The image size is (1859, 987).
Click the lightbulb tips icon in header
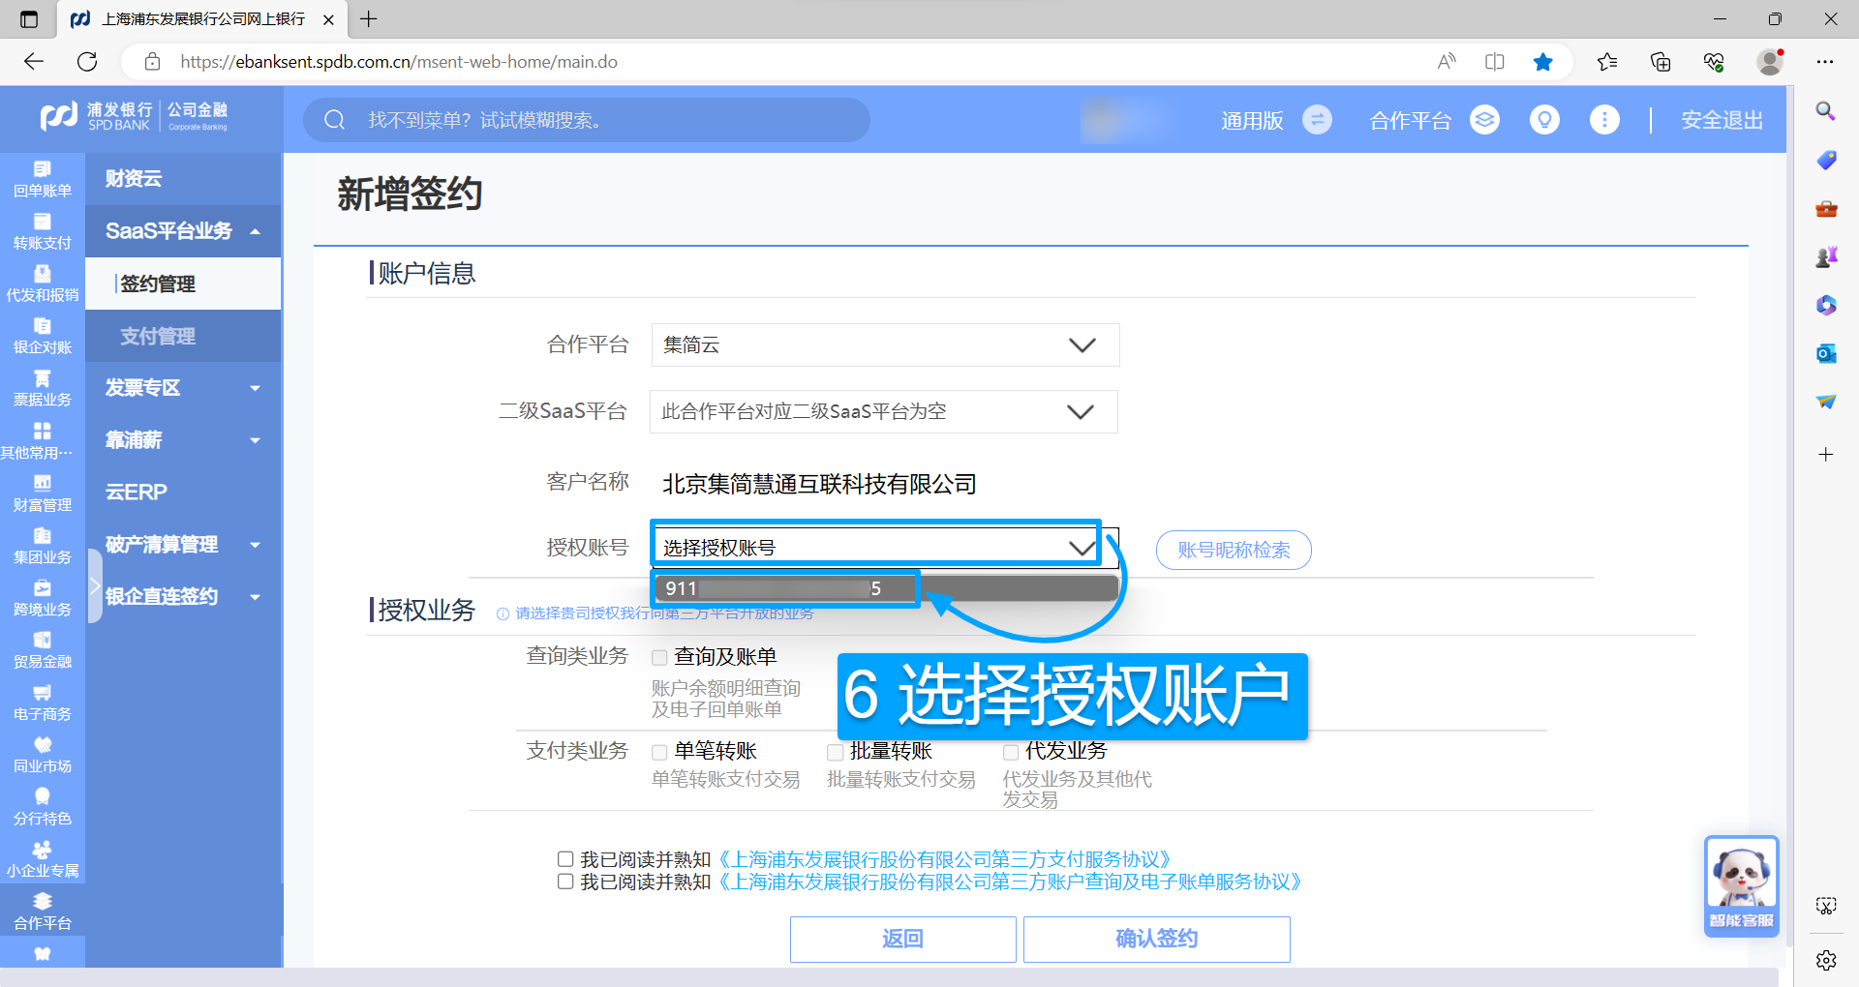[1544, 120]
